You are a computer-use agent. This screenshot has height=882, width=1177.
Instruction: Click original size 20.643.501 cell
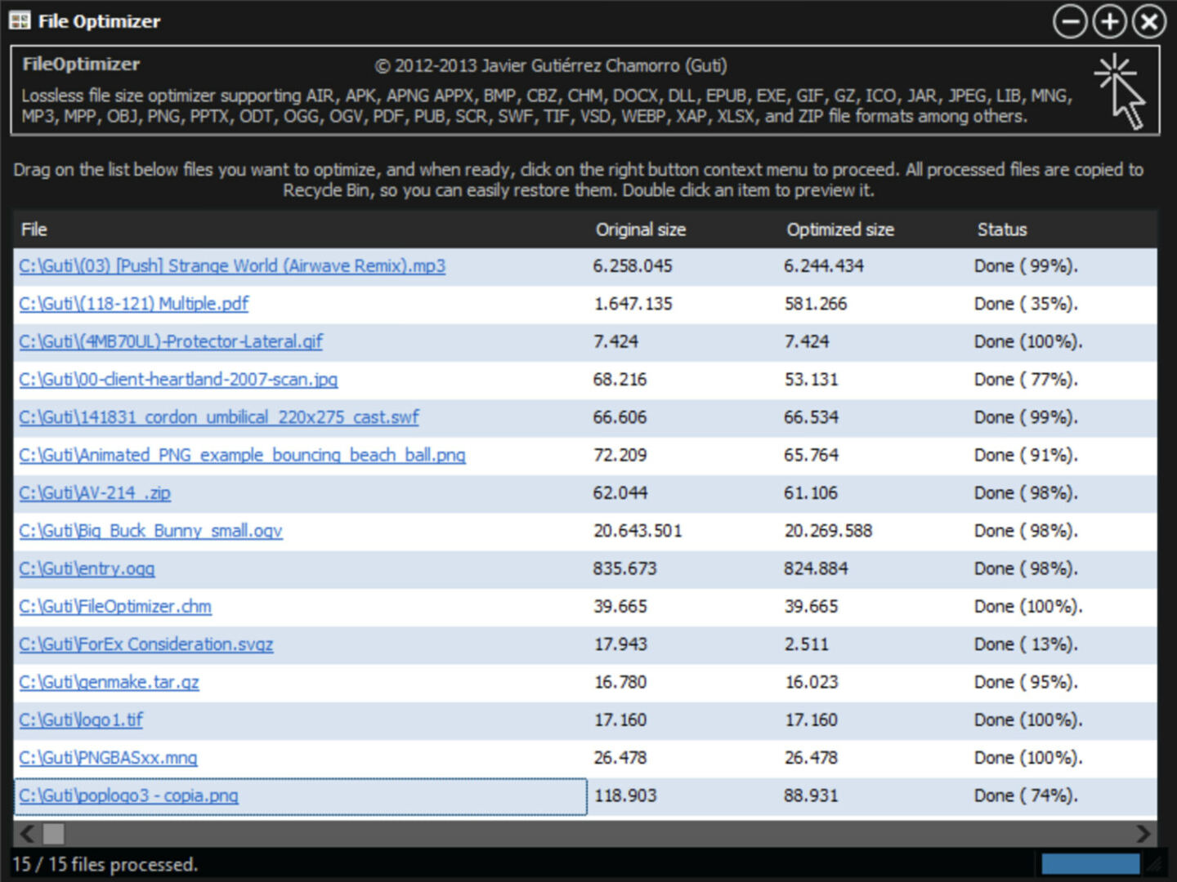coord(638,531)
